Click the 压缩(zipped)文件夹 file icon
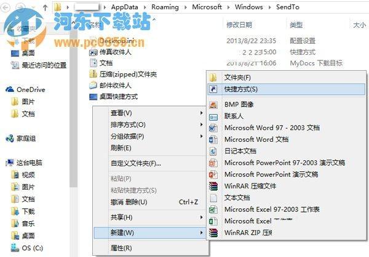Screen dimensions: 369x257 [x=93, y=75]
